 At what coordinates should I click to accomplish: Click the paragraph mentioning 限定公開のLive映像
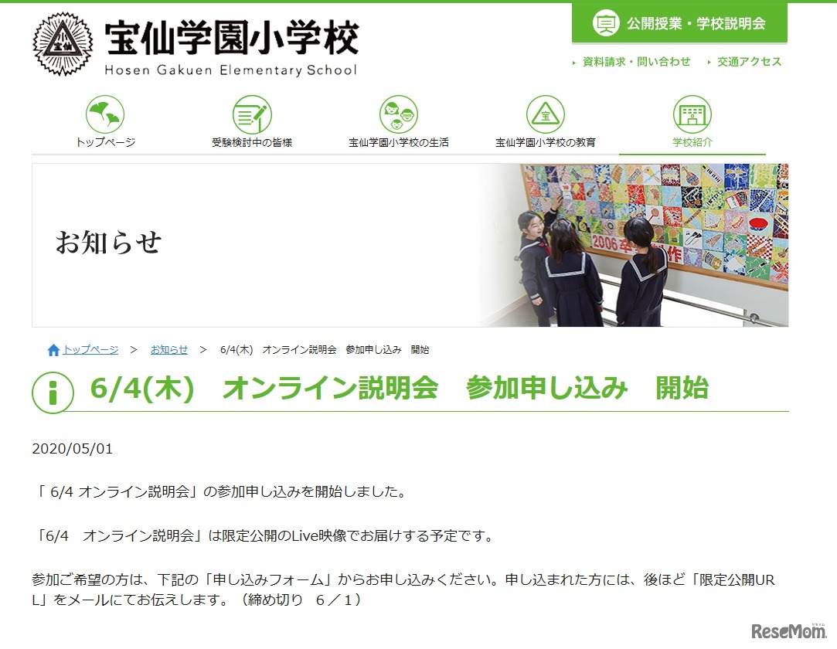click(x=265, y=535)
